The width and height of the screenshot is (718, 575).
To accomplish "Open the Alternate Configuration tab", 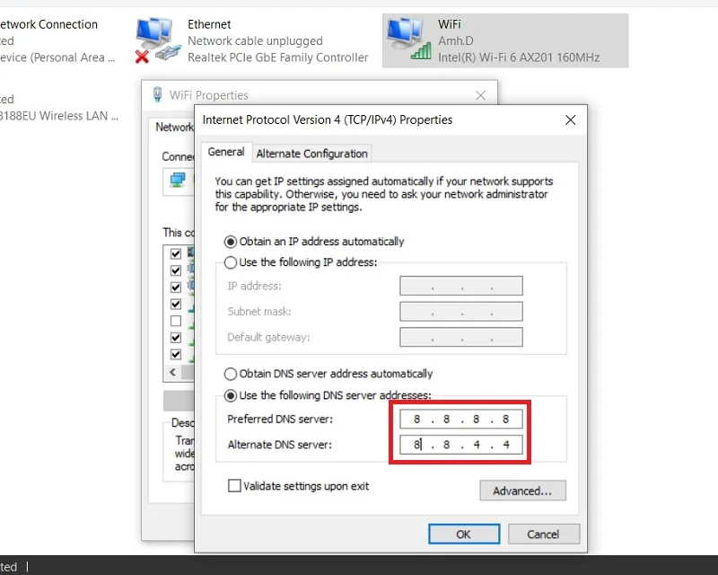I will [311, 154].
